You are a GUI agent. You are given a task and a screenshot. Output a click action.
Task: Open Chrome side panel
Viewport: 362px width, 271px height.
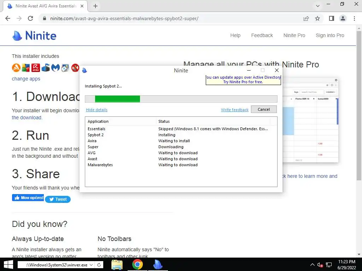click(332, 18)
